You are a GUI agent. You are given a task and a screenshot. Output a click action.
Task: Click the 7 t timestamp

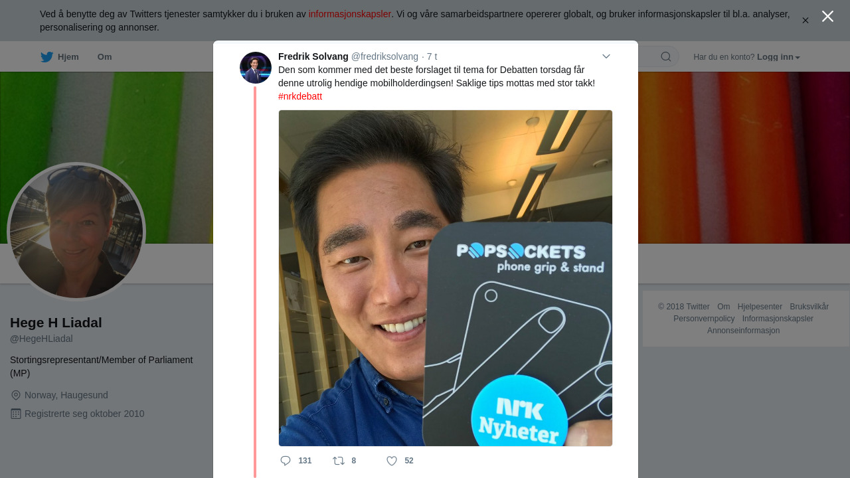tap(432, 56)
